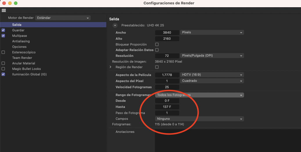Click inside the Anotaciones text area

[228, 140]
